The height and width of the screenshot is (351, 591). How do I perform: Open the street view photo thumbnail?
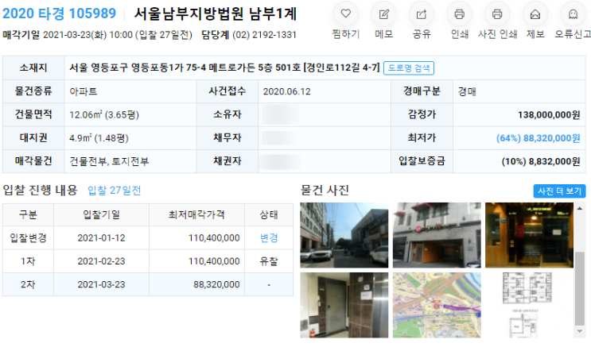tap(344, 235)
